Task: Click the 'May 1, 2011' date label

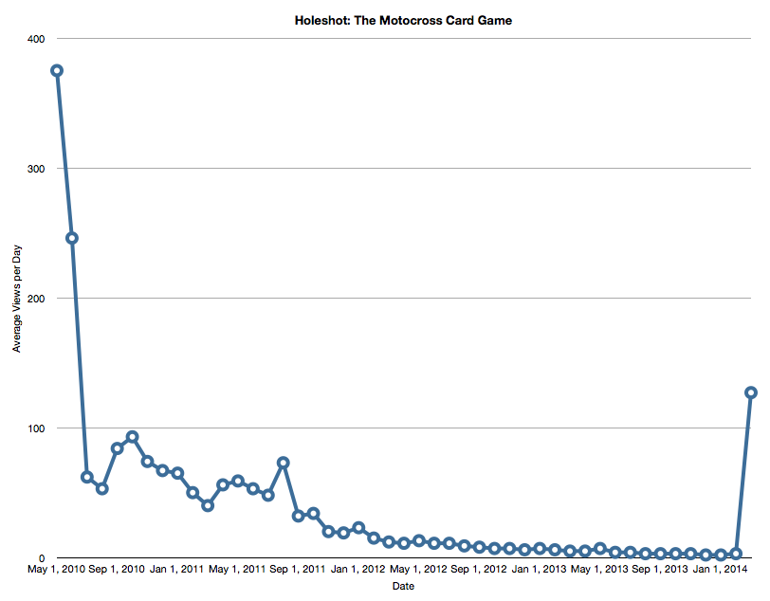Action: pyautogui.click(x=237, y=569)
